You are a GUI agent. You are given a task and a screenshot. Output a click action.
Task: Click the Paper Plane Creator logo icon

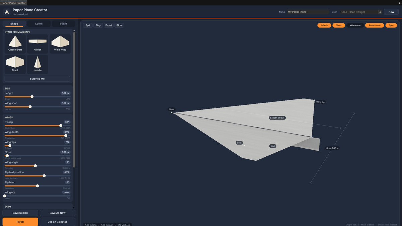pyautogui.click(x=7, y=12)
